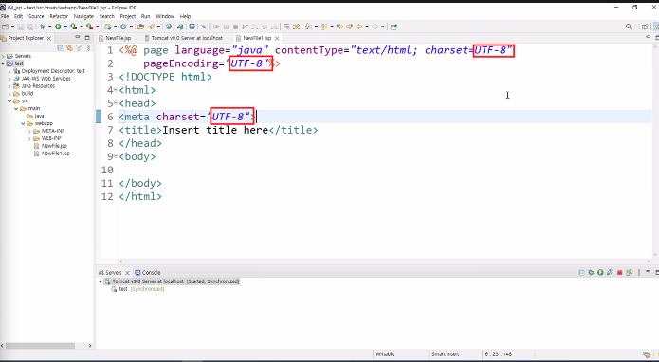This screenshot has height=362, width=659.
Task: Open the Help menu
Action: pos(185,16)
